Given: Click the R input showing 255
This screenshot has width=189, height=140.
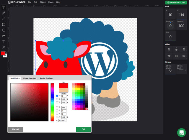Looking at the screenshot, I should click(x=64, y=107).
